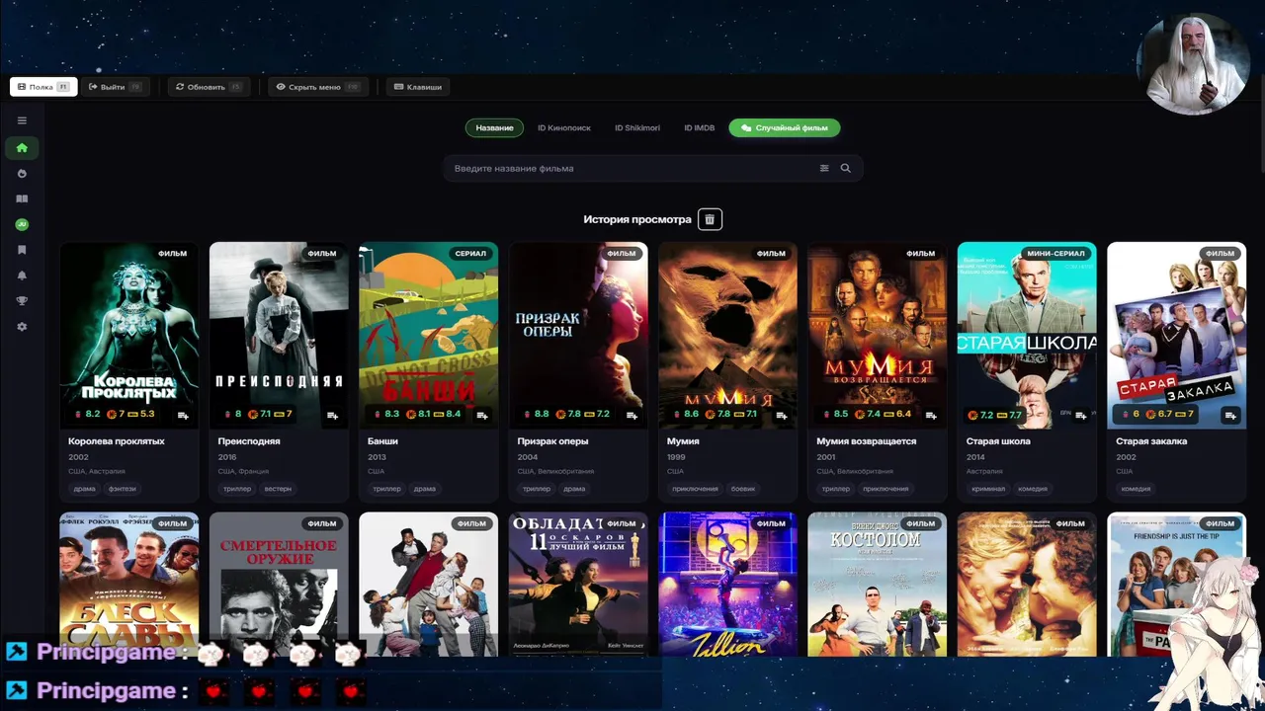Click the История просмотра heading

click(x=637, y=219)
